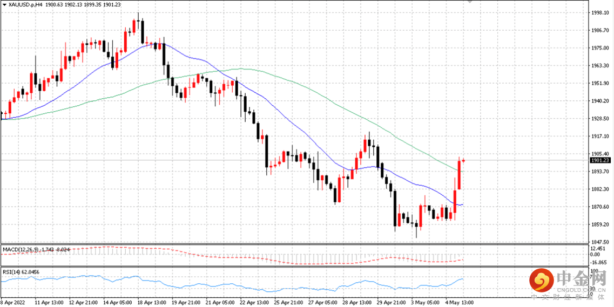Click price axis label 1986.70

coord(599,30)
